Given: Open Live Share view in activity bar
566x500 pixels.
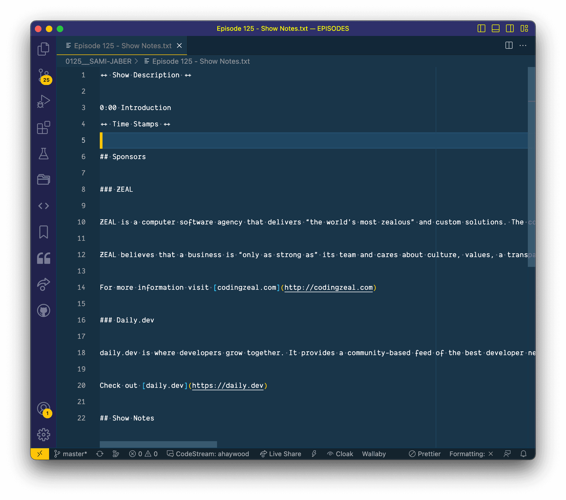Looking at the screenshot, I should 43,284.
